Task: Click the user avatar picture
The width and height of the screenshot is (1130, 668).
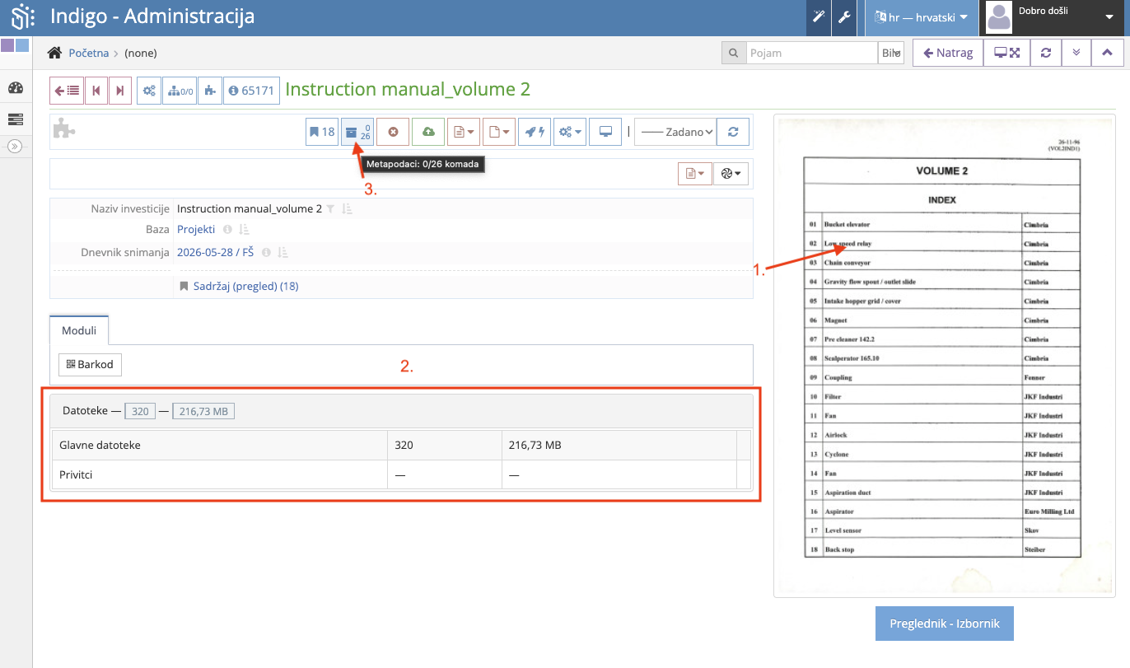Action: point(999,17)
